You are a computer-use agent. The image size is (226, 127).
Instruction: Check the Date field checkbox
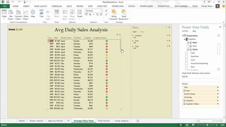coord(186,53)
